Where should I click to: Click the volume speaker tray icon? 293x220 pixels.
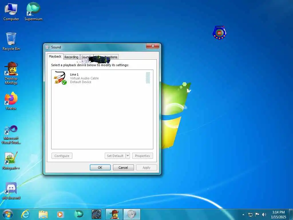(x=264, y=215)
